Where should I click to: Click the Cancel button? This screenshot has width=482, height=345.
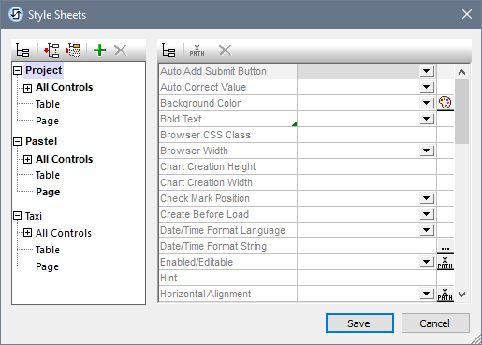click(435, 323)
